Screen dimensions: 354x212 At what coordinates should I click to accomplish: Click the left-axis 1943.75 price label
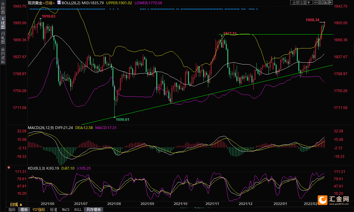[x=20, y=6]
